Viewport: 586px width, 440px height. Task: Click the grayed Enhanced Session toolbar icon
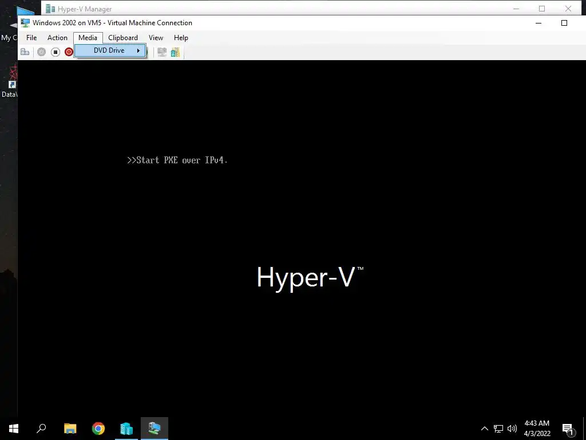tap(162, 52)
